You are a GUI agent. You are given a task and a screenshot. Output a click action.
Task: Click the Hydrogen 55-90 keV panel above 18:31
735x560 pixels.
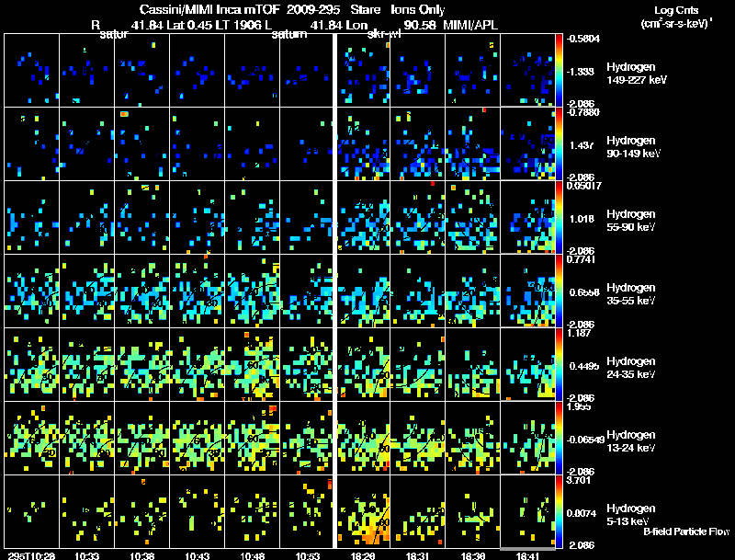click(x=418, y=218)
